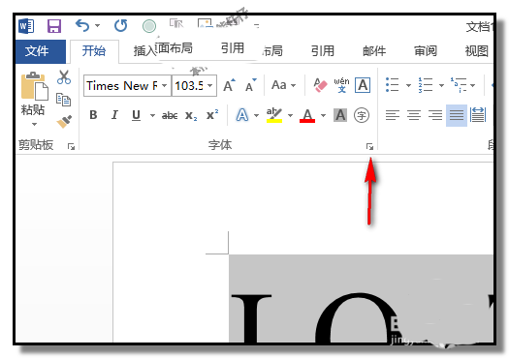Align text left

(393, 115)
